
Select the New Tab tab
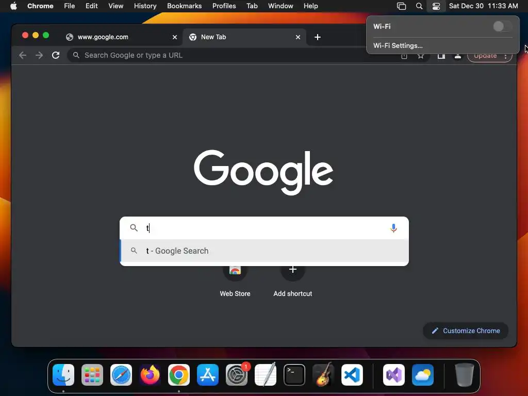point(244,37)
